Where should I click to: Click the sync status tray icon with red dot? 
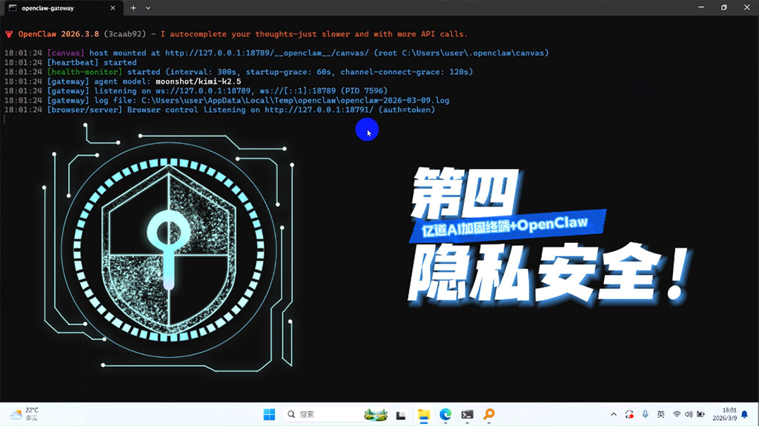click(629, 414)
